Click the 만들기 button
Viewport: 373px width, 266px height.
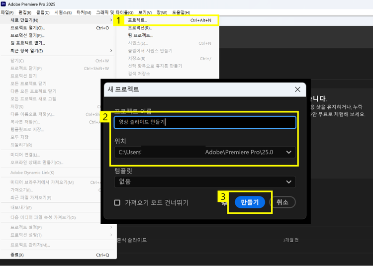[250, 202]
